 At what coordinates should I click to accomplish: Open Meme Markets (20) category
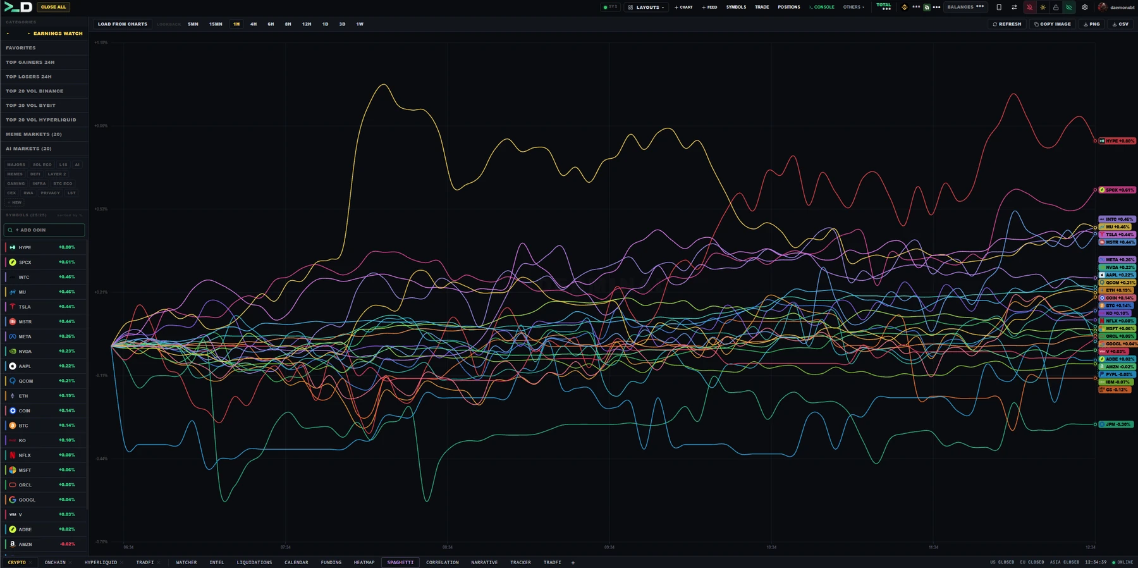click(x=44, y=134)
